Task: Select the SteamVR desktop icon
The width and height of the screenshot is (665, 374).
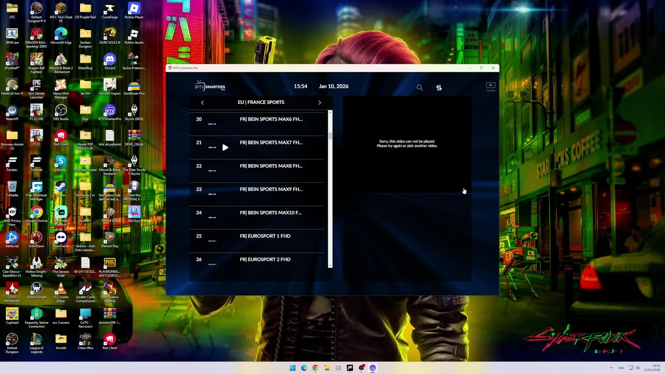Action: (12, 113)
